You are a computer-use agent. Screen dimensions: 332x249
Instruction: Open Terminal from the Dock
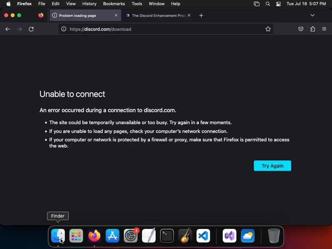167,235
